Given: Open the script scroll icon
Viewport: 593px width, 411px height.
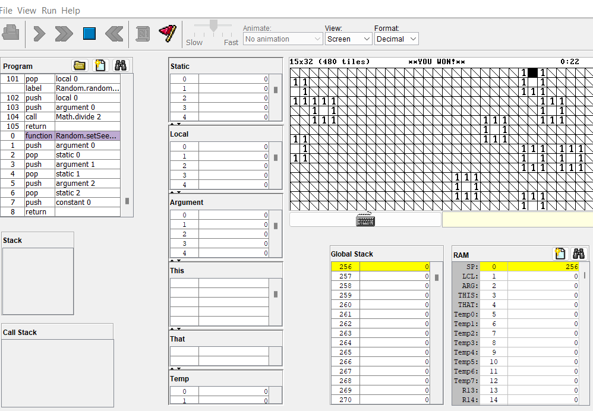Looking at the screenshot, I should pyautogui.click(x=143, y=34).
